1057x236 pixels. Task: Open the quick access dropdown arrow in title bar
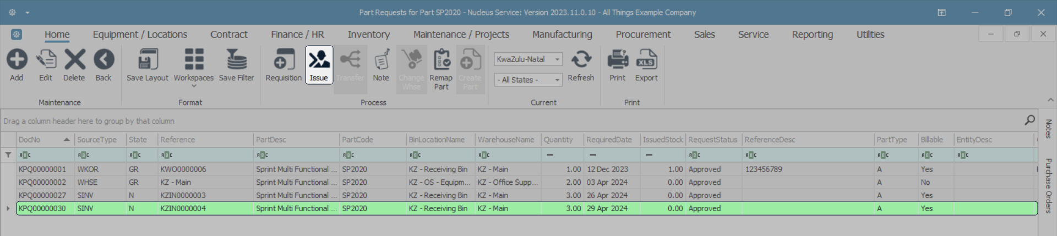(27, 13)
